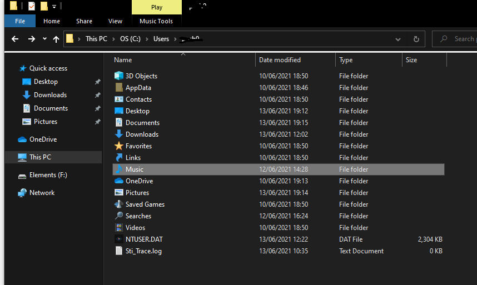Image resolution: width=477 pixels, height=285 pixels.
Task: Click the 'Text Document' type cell
Action: click(361, 251)
